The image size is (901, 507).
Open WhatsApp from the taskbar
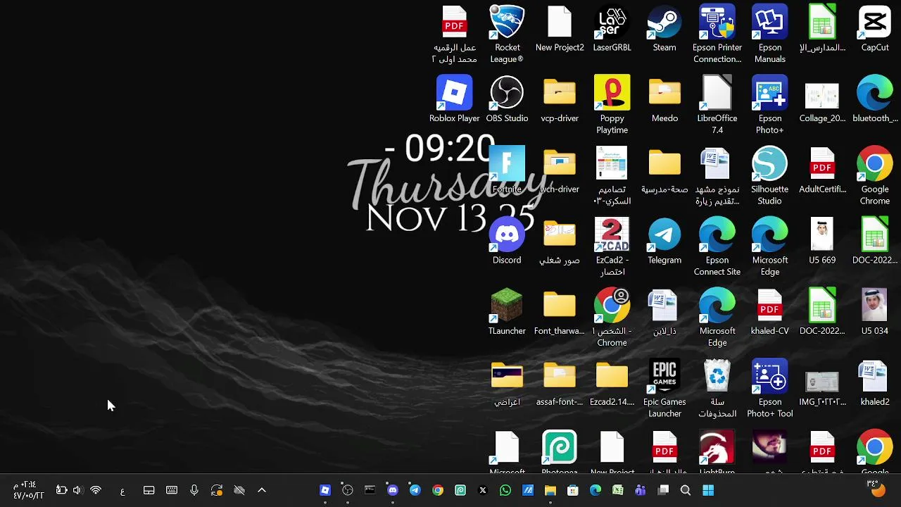click(505, 490)
